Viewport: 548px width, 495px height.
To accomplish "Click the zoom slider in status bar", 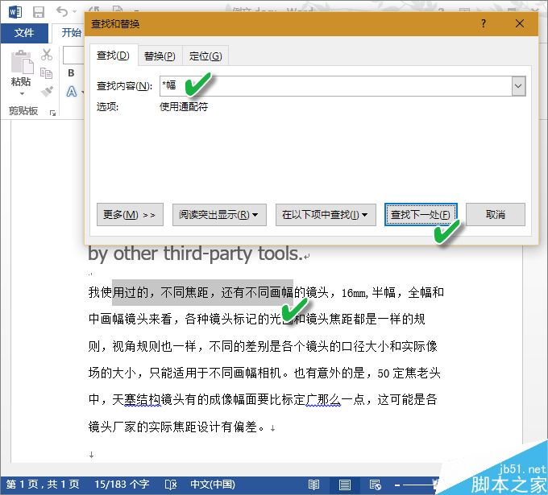I will tap(417, 485).
